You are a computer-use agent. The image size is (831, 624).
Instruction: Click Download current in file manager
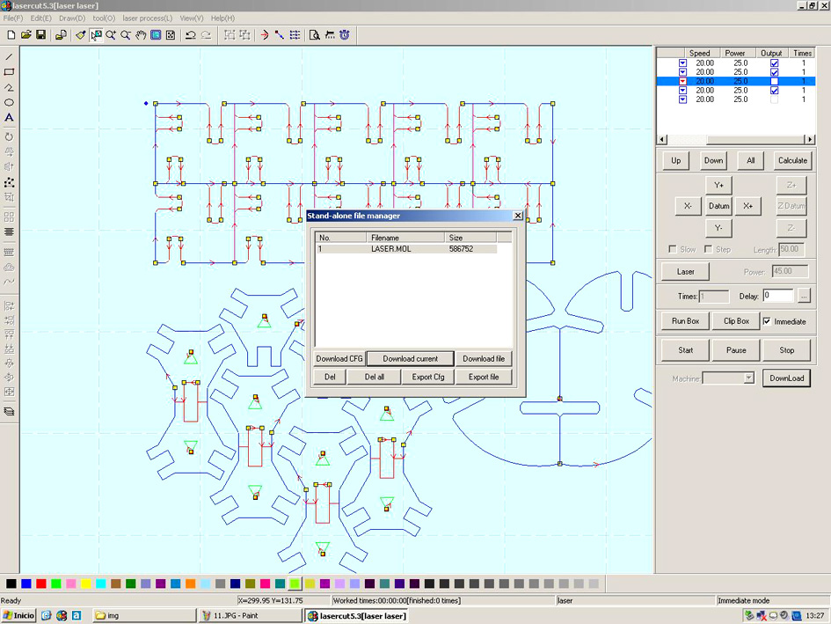coord(410,359)
